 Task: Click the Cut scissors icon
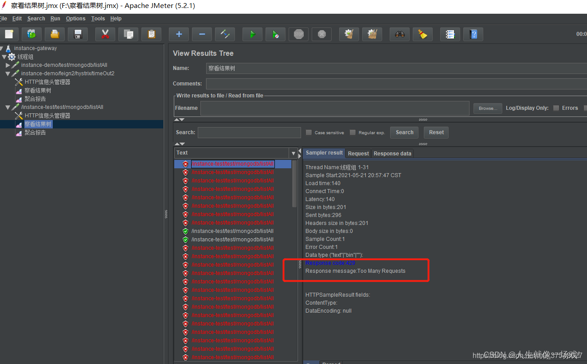tap(105, 34)
